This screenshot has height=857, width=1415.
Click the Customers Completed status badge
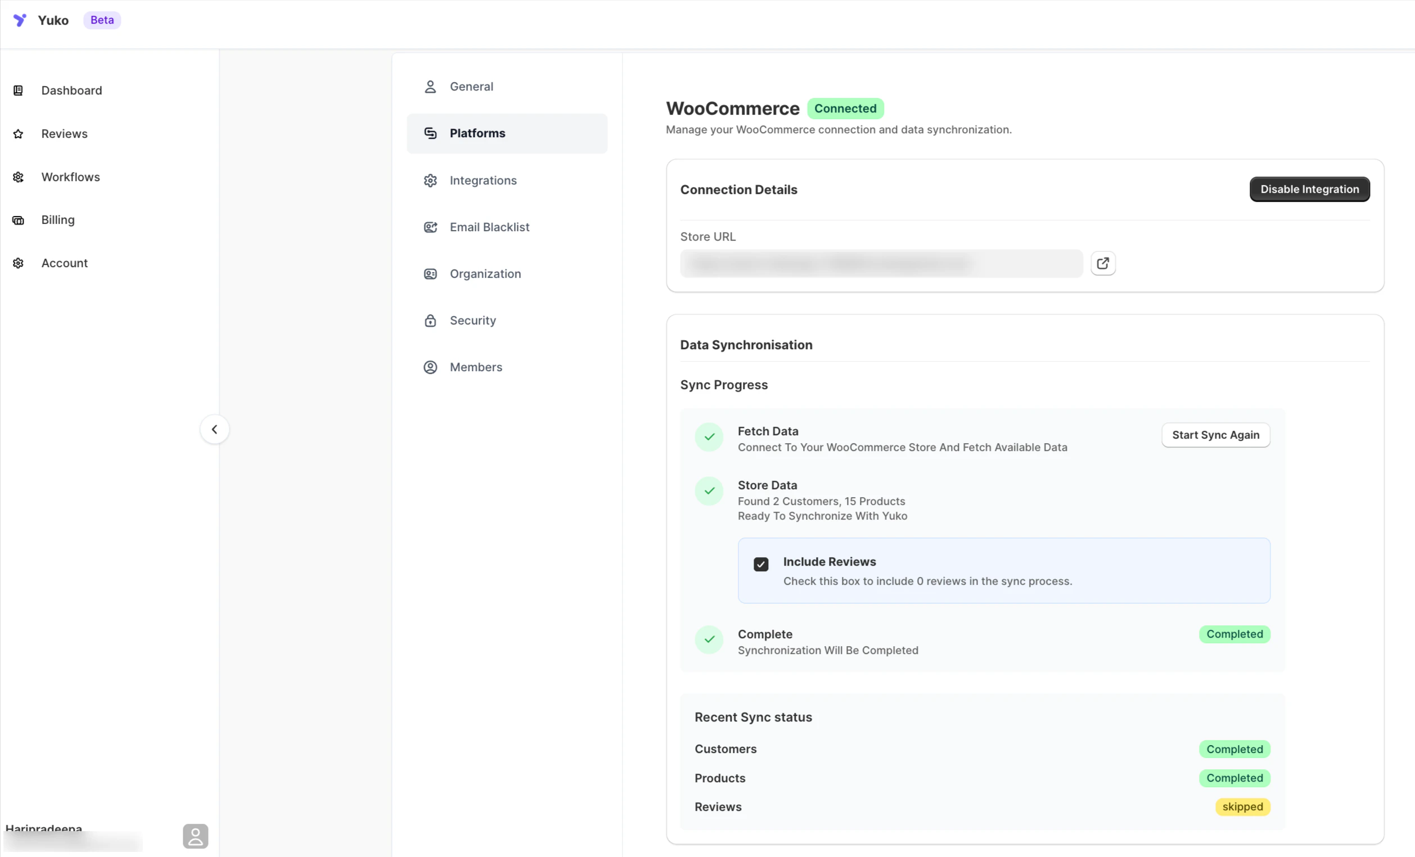tap(1234, 749)
